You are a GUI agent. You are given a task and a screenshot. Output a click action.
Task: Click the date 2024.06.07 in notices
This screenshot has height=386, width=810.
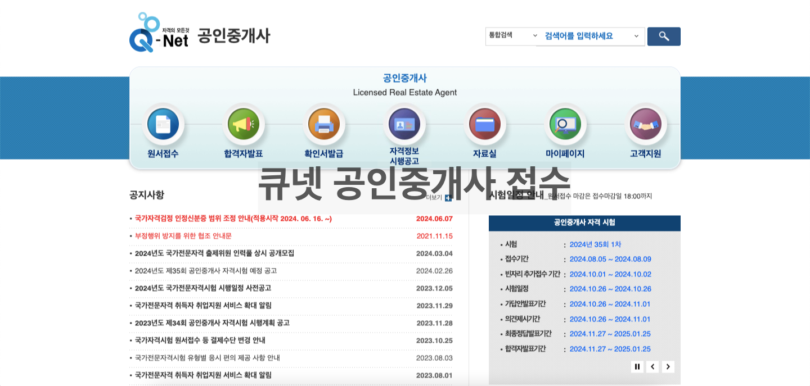point(434,219)
